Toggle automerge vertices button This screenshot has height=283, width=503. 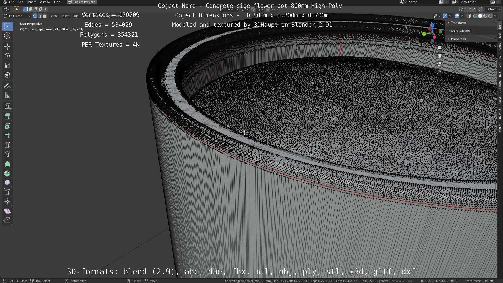pyautogui.click(x=480, y=9)
